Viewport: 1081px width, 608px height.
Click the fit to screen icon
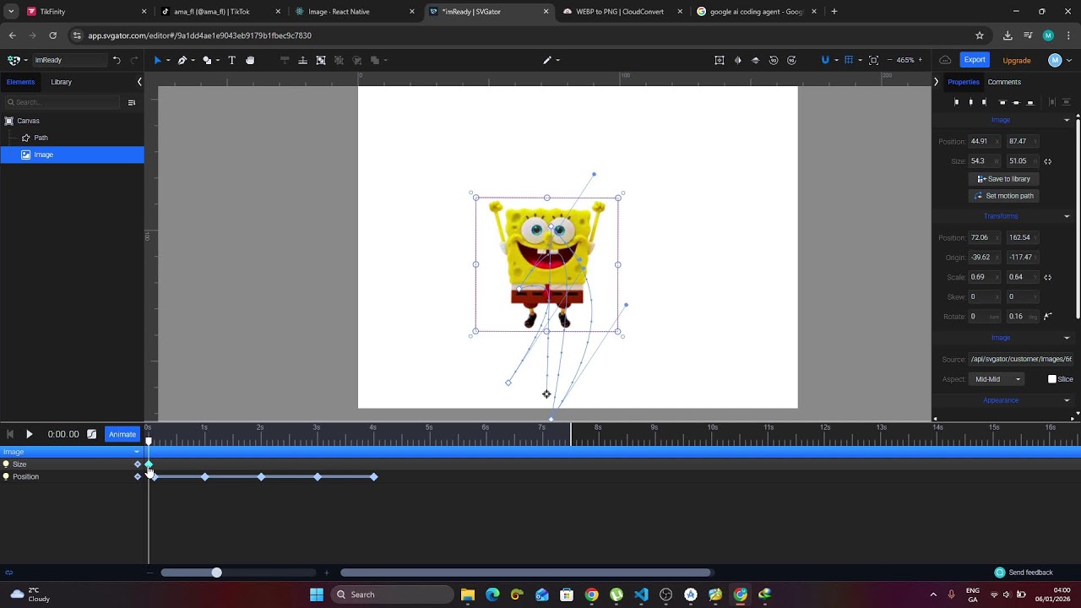coord(873,60)
